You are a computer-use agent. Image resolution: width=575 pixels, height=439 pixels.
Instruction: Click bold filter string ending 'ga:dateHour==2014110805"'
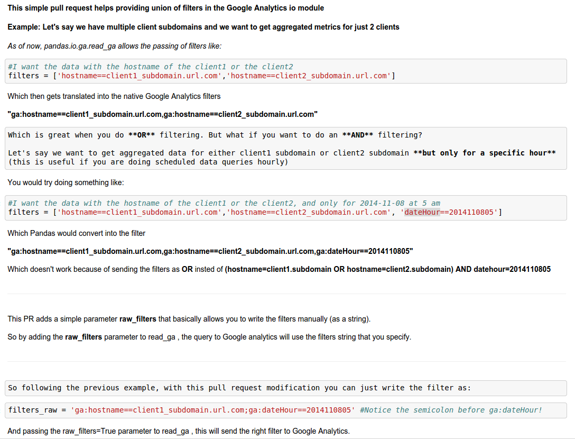click(210, 251)
